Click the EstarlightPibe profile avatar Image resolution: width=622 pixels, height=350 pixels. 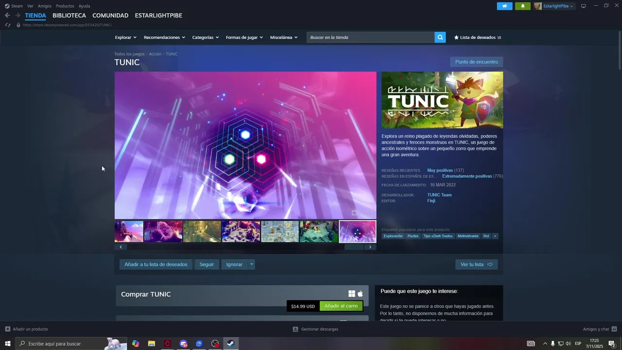[x=537, y=6]
